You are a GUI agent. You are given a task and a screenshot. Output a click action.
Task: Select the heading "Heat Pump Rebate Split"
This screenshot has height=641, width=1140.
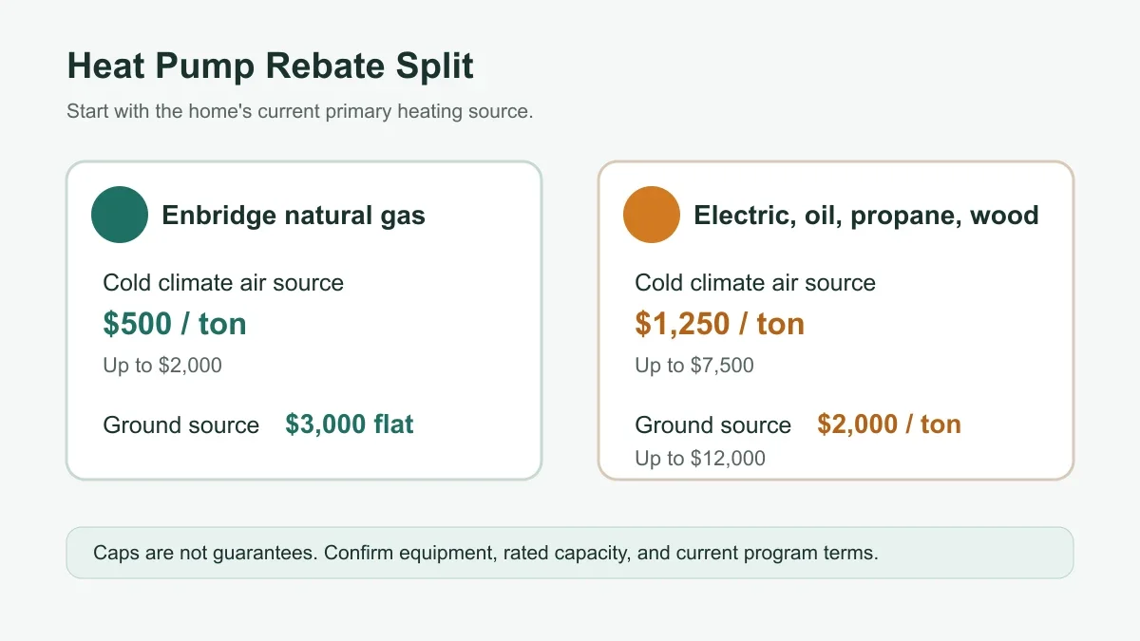click(x=270, y=66)
